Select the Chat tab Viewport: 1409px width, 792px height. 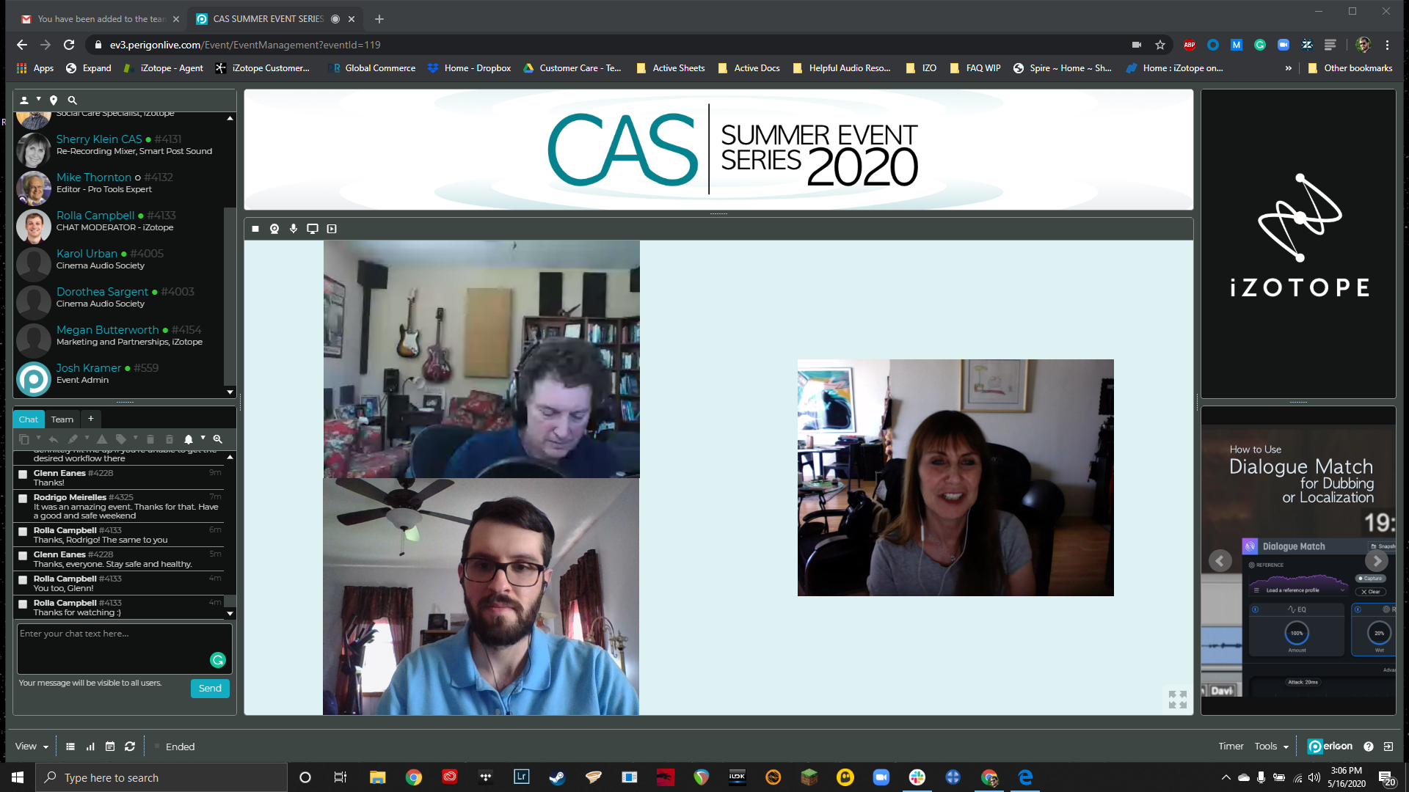[x=28, y=419]
